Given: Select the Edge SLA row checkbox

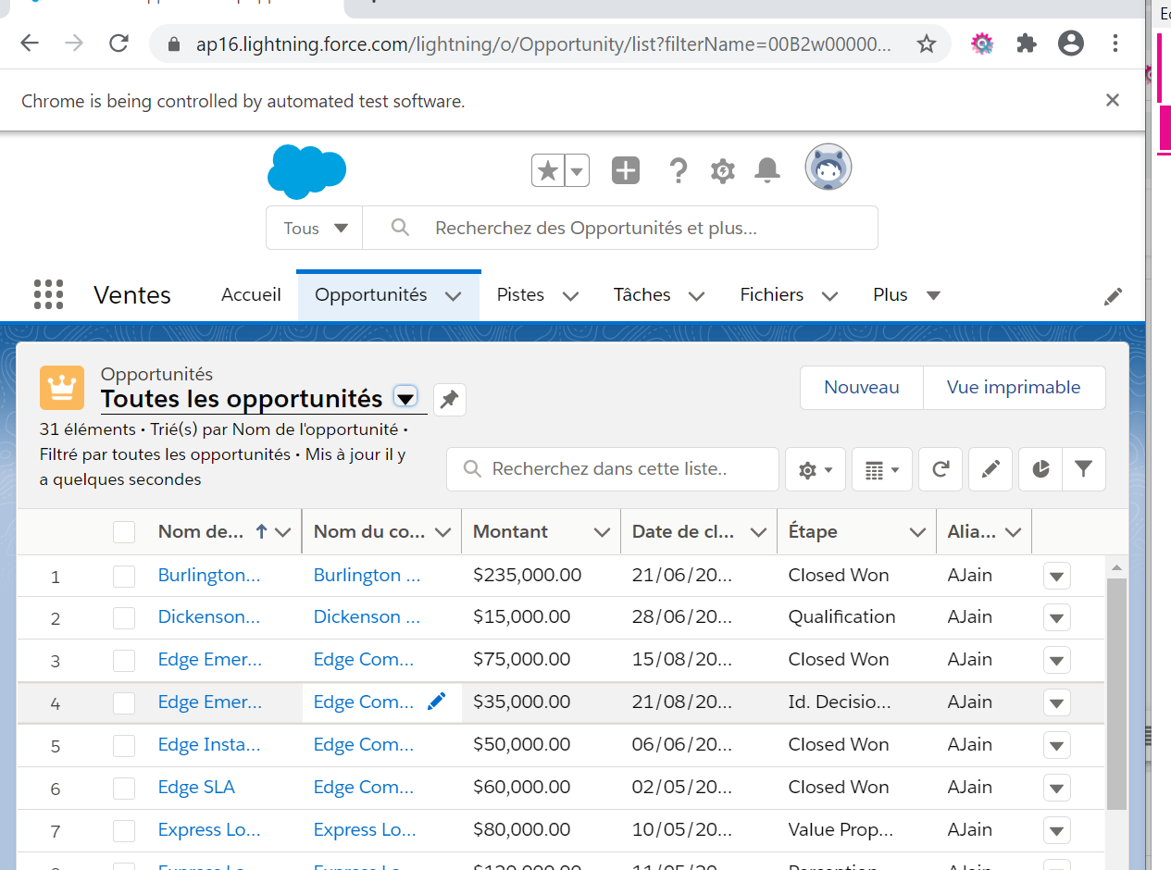Looking at the screenshot, I should (124, 789).
